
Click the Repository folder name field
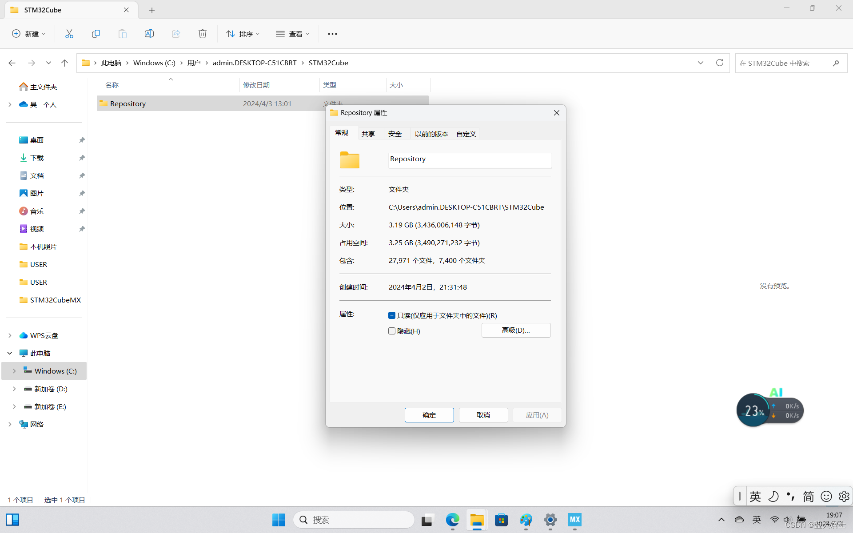click(470, 159)
